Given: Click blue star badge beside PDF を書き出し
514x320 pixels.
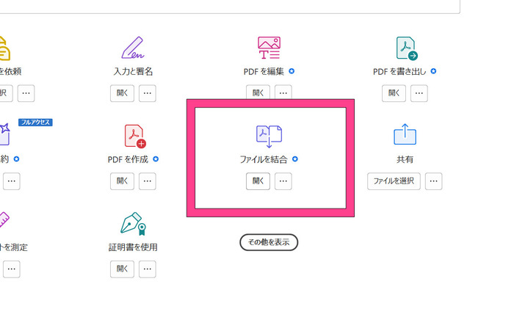Looking at the screenshot, I should [x=433, y=71].
